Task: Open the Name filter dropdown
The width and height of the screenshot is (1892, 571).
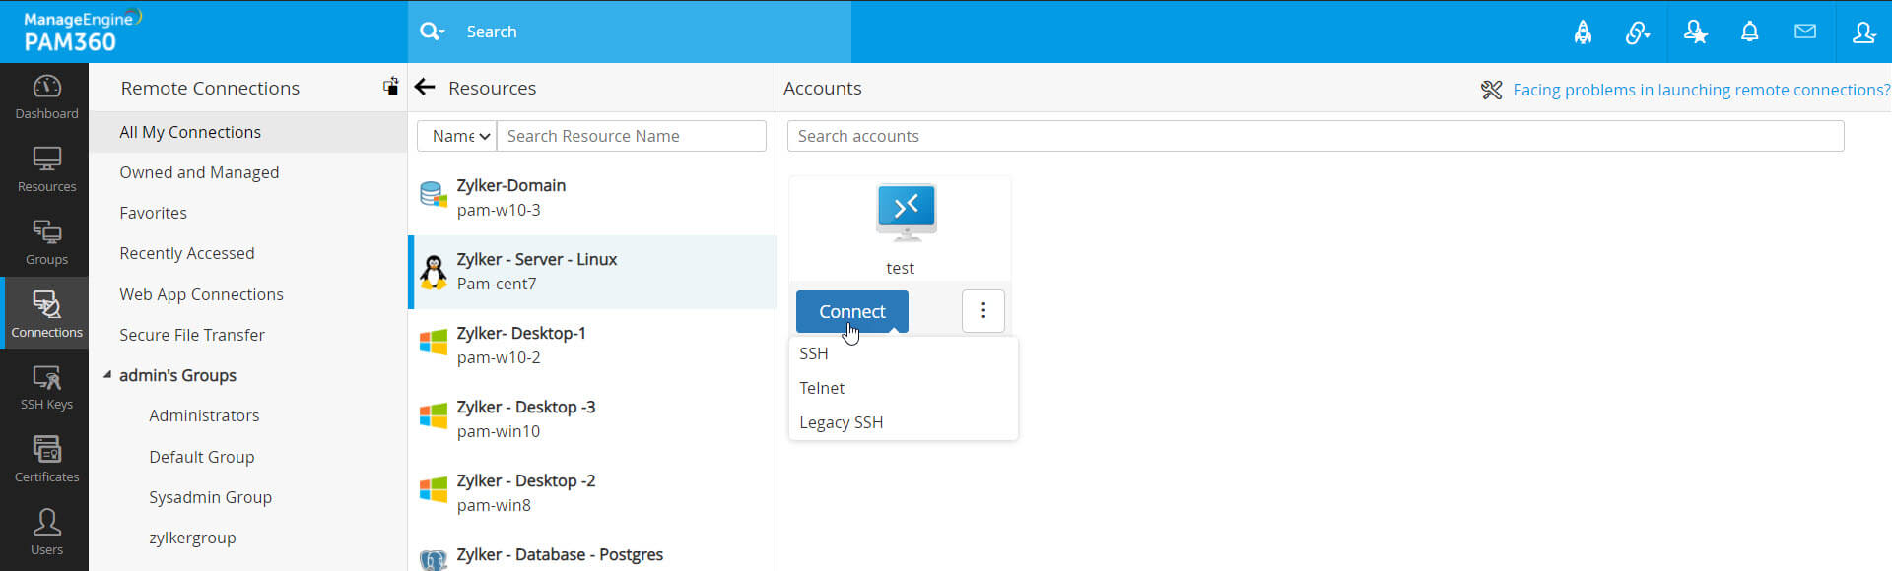Action: tap(457, 136)
